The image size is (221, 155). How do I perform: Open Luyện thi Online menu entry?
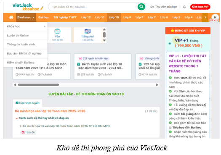click(26, 35)
